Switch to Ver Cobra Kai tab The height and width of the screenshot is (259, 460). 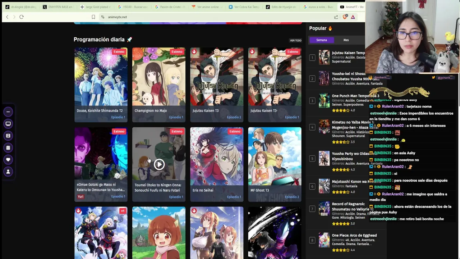(x=244, y=7)
